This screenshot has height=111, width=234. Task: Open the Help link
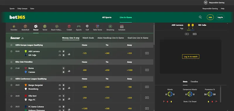coord(223,9)
